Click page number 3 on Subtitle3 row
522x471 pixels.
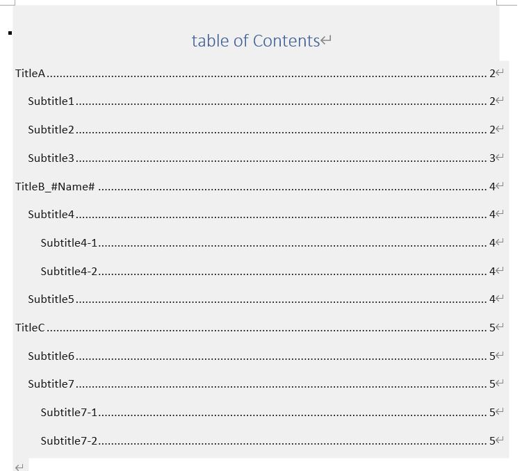[492, 158]
